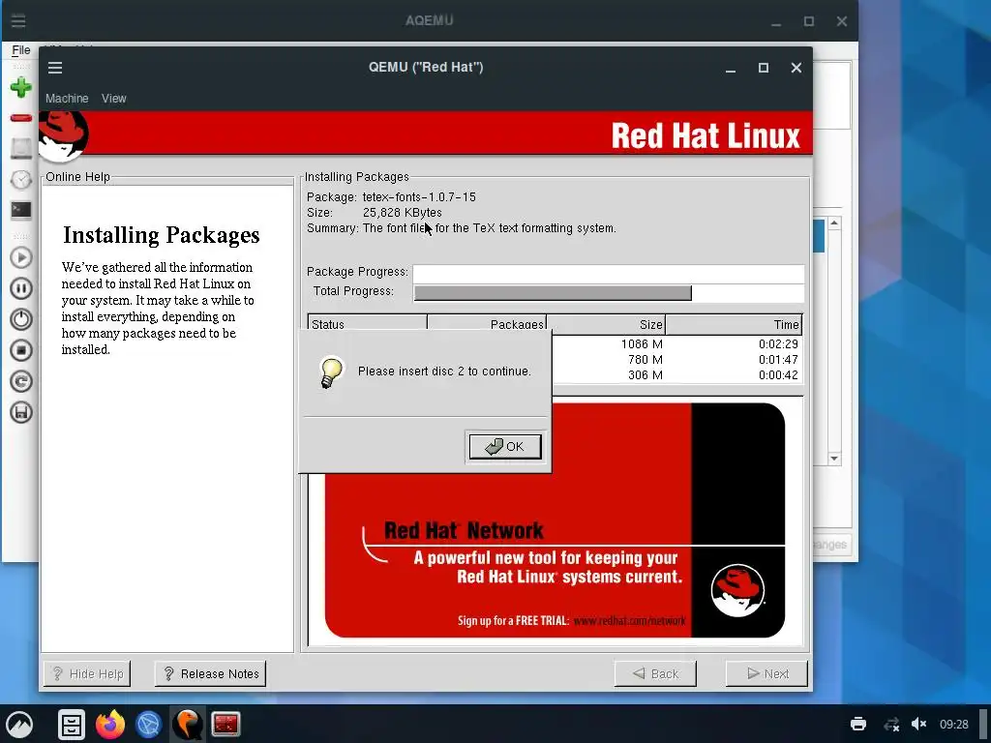
Task: Minimize the QEMU Red Hat window
Action: [x=731, y=68]
